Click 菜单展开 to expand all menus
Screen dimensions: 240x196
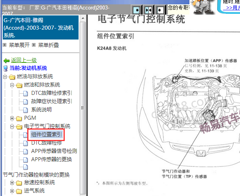pyautogui.click(x=19, y=45)
